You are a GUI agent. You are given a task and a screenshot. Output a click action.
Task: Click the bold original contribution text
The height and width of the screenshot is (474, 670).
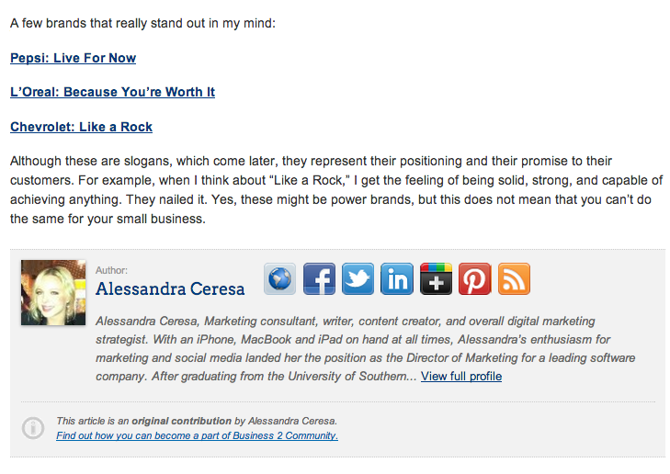click(x=181, y=421)
